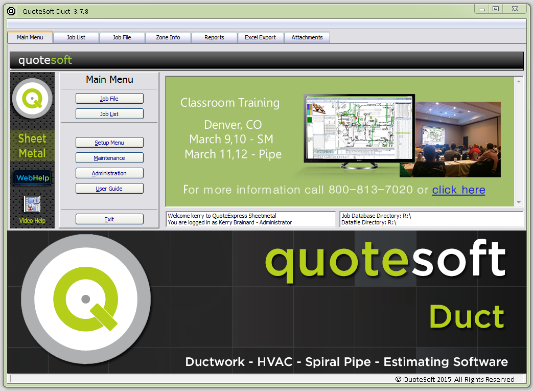Switch to the Zone Info tab

[x=168, y=37]
